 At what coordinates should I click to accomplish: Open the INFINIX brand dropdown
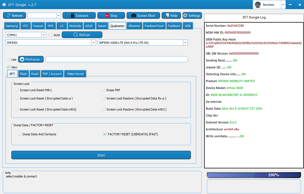click(94, 43)
